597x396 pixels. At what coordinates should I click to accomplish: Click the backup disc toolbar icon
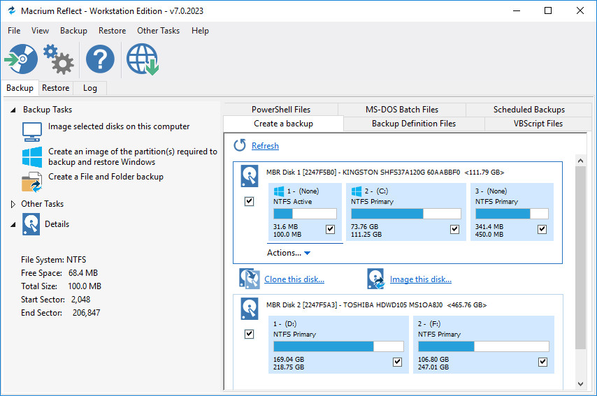pos(21,59)
